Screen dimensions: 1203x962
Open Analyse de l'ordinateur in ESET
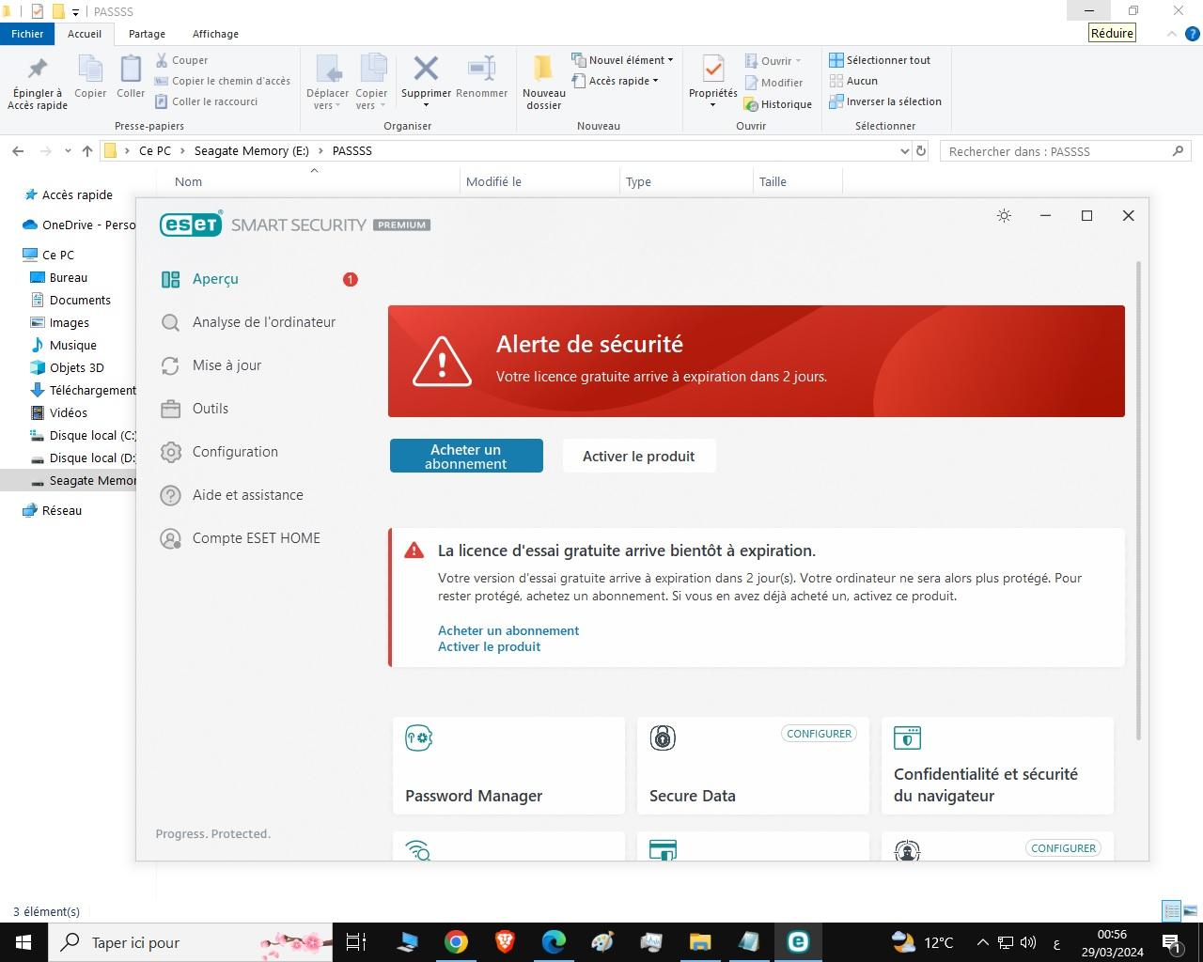click(x=263, y=322)
